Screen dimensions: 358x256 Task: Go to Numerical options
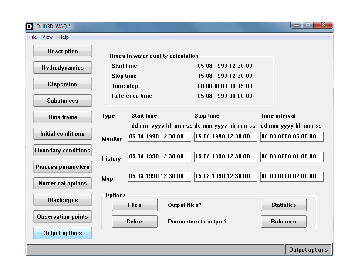pos(63,183)
